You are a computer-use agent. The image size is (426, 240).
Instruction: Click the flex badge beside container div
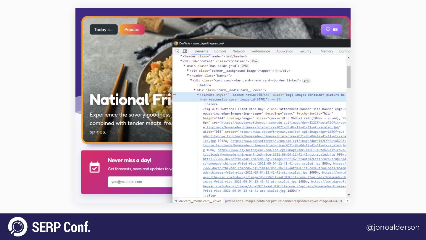[254, 61]
